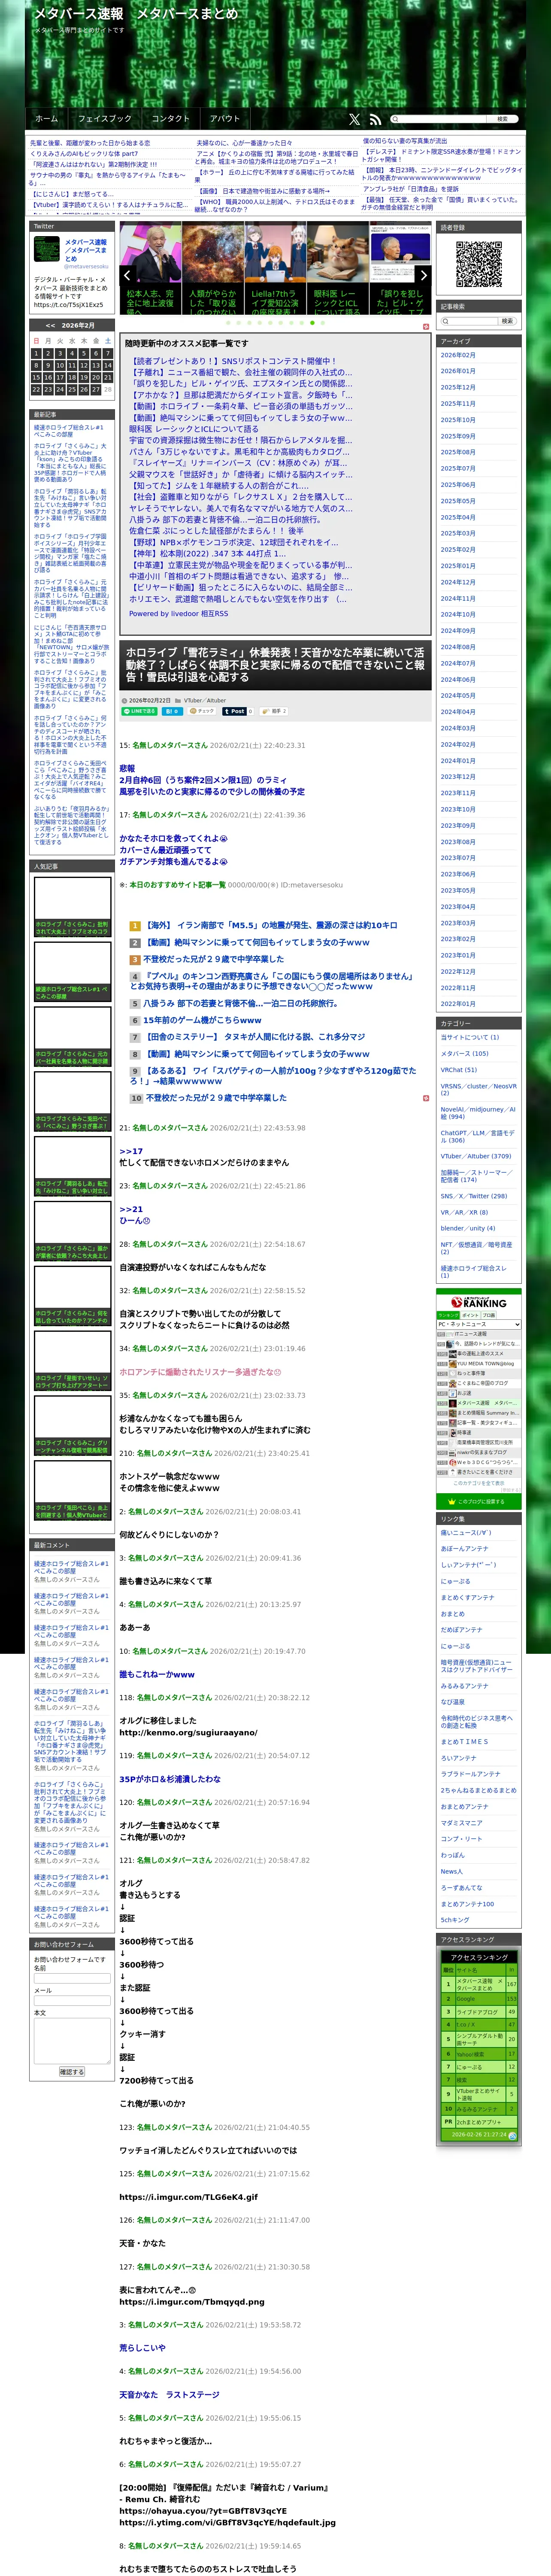Open the 5chキング link in リンク集
The image size is (551, 2576).
click(x=455, y=1920)
